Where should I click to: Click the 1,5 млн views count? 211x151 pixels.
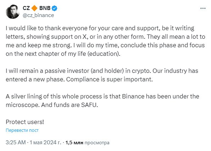[74, 142]
